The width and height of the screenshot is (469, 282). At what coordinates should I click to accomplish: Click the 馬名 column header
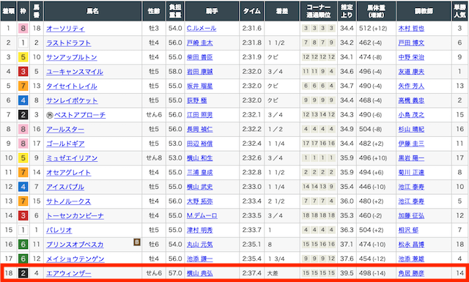tap(93, 12)
